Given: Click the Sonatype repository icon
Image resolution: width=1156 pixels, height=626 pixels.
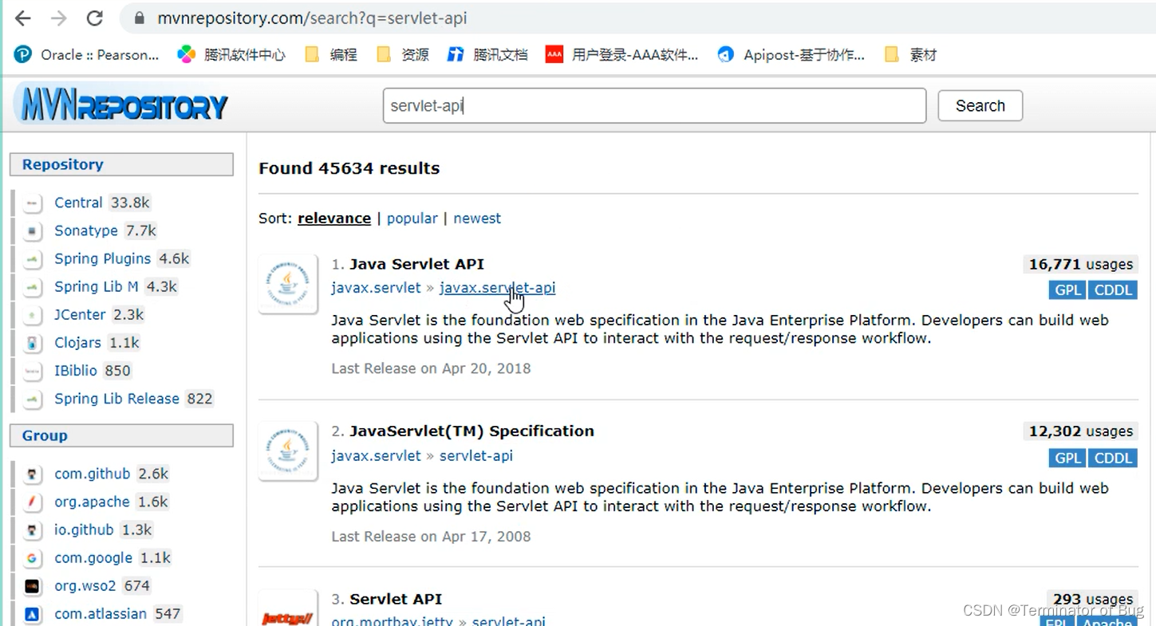Looking at the screenshot, I should [32, 231].
